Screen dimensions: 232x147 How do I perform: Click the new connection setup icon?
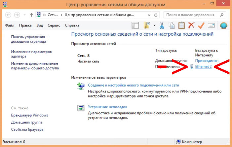pyautogui.click(x=81, y=86)
